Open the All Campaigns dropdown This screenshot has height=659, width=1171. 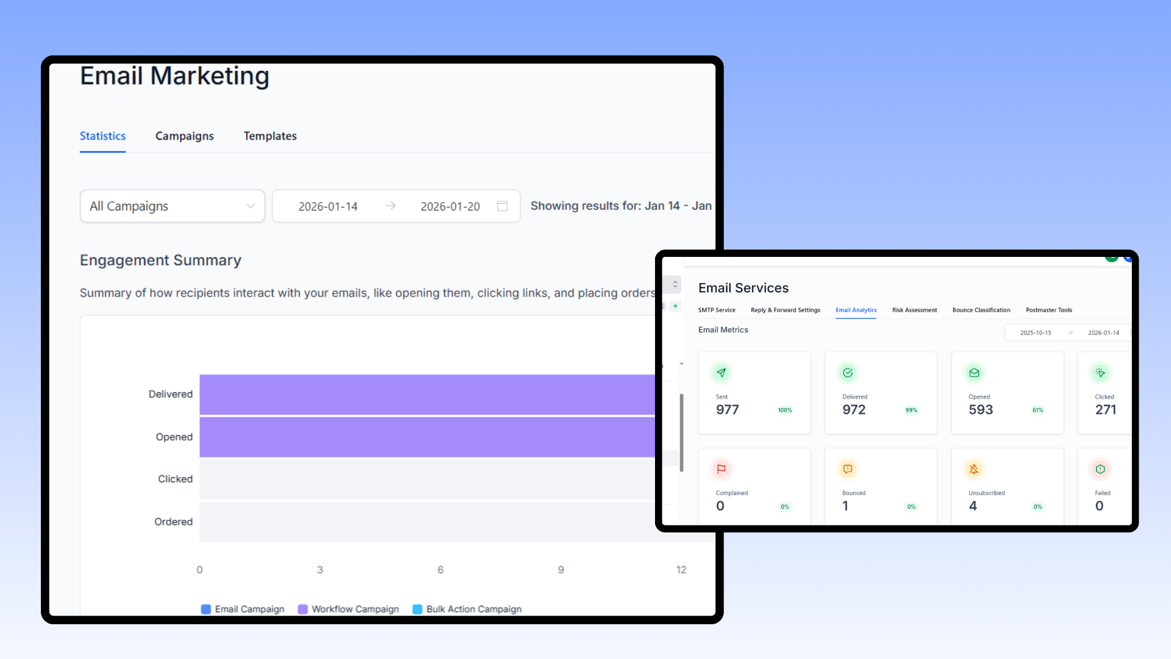172,206
